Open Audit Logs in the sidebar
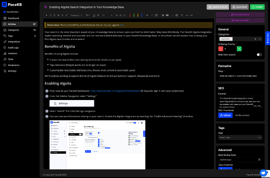The height and width of the screenshot is (178, 270). pos(20,47)
